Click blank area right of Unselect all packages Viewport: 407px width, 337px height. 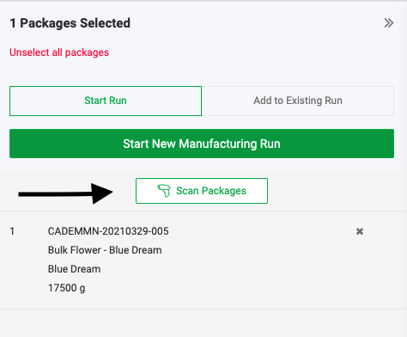click(x=252, y=52)
